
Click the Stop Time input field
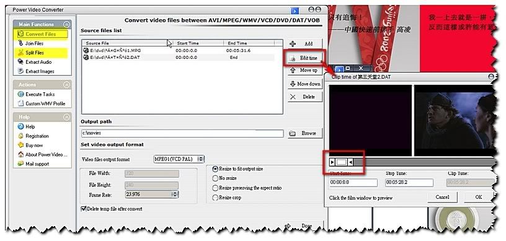(x=409, y=182)
